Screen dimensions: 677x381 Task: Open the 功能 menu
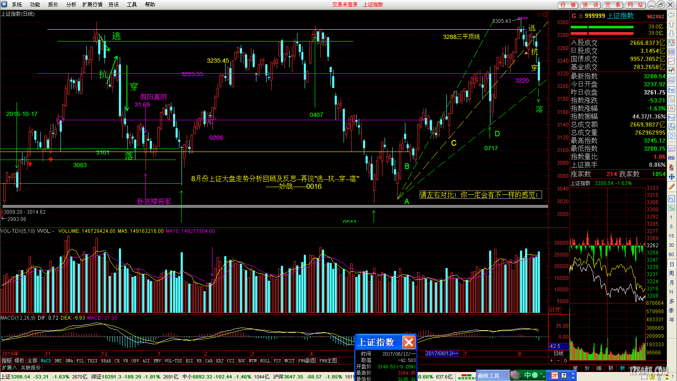(x=35, y=5)
